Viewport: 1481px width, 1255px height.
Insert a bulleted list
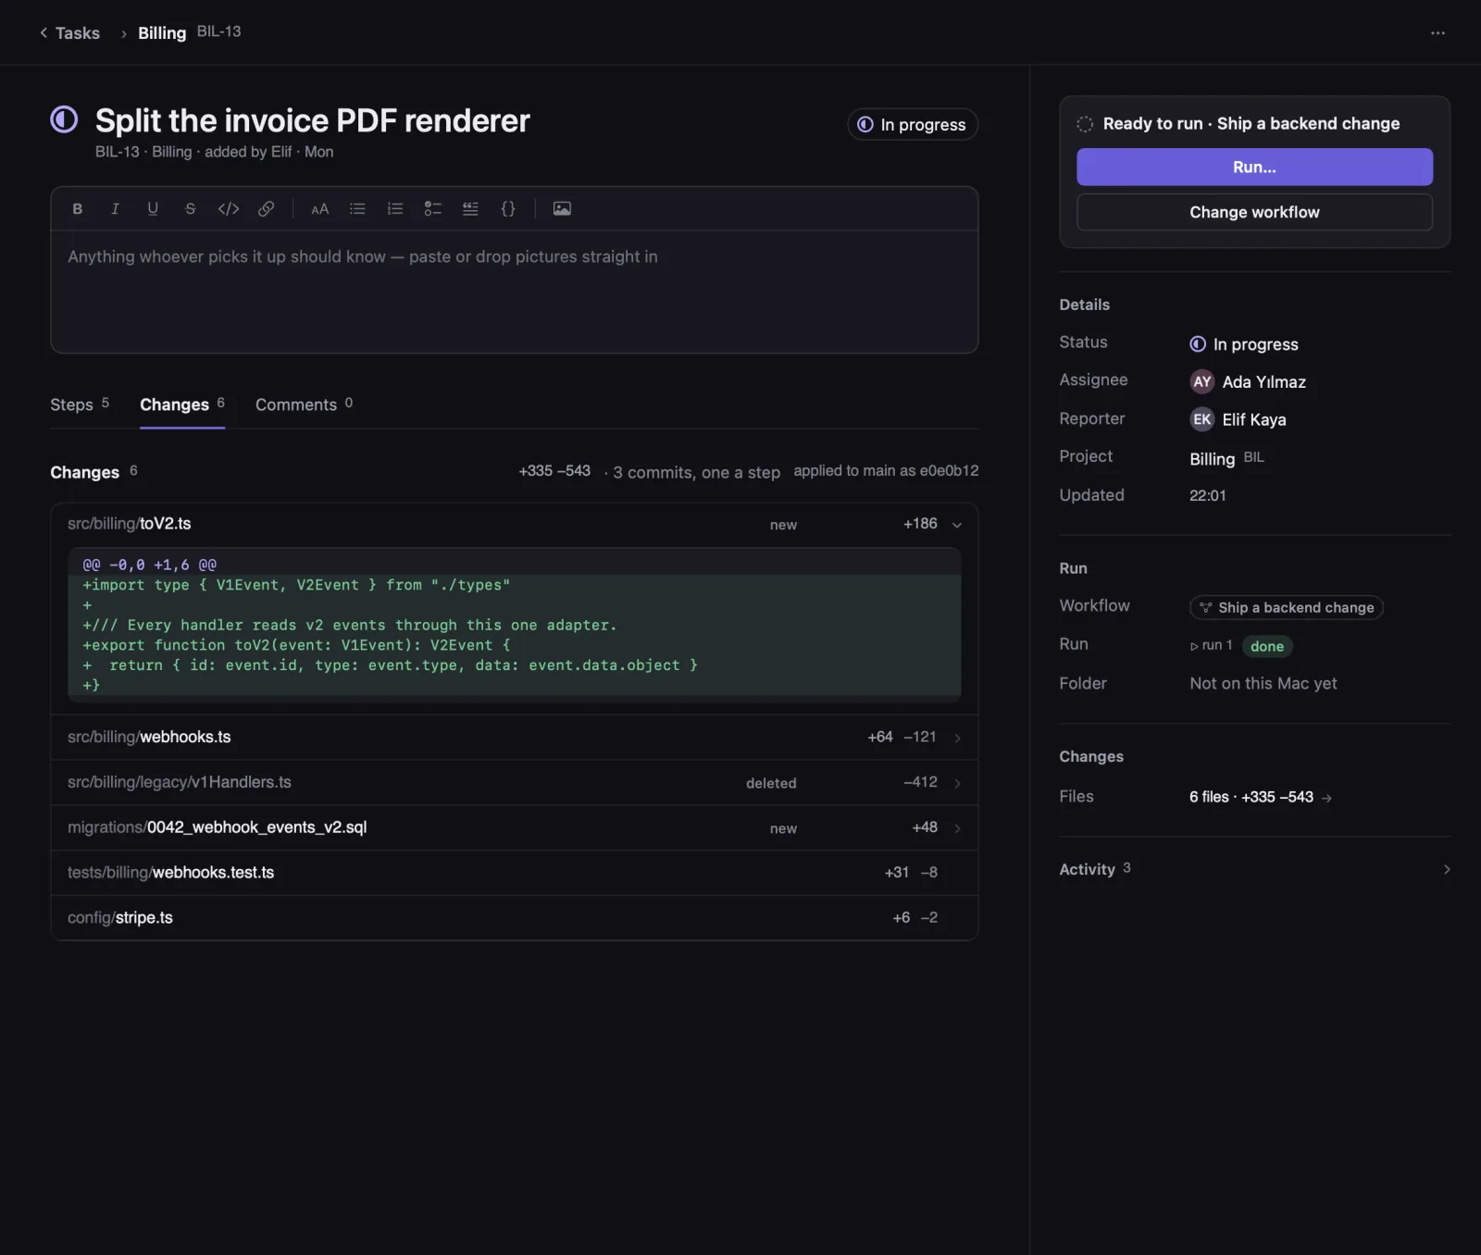point(357,209)
